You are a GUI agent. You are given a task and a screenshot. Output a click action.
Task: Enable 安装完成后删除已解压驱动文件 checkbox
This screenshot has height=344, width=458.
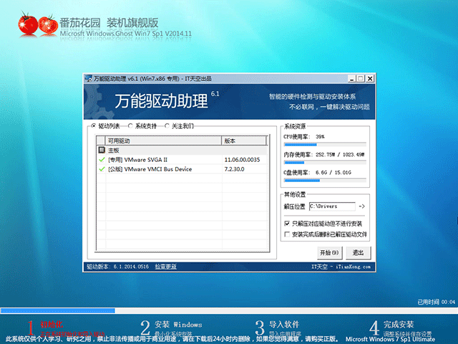click(x=287, y=234)
